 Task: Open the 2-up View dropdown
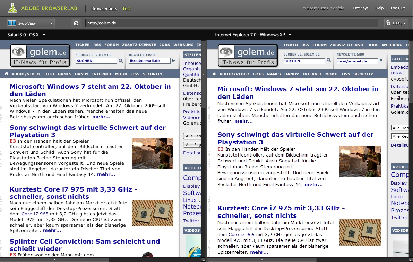[31, 23]
